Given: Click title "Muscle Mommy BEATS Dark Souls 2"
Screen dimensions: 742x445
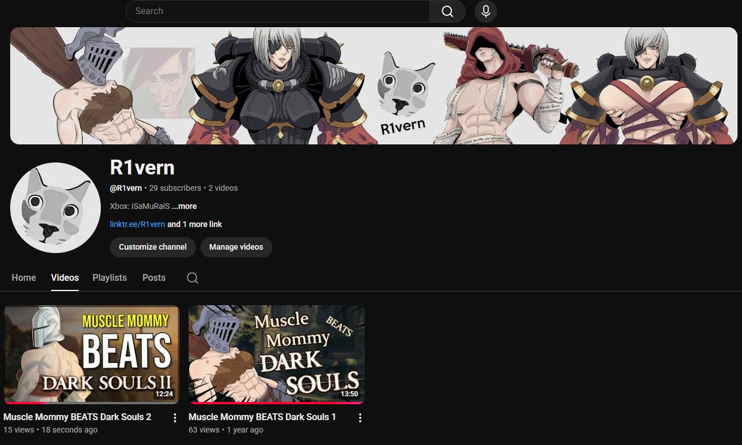Looking at the screenshot, I should (77, 417).
